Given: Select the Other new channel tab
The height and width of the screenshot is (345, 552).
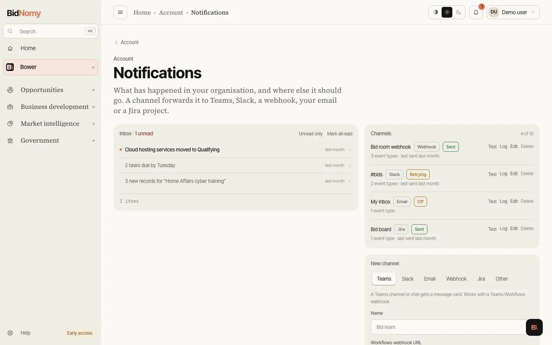Looking at the screenshot, I should [x=501, y=279].
